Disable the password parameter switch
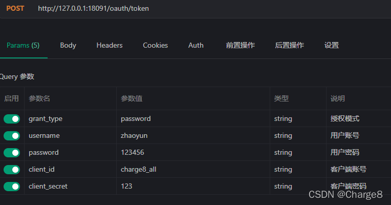The width and height of the screenshot is (391, 205). pos(12,153)
